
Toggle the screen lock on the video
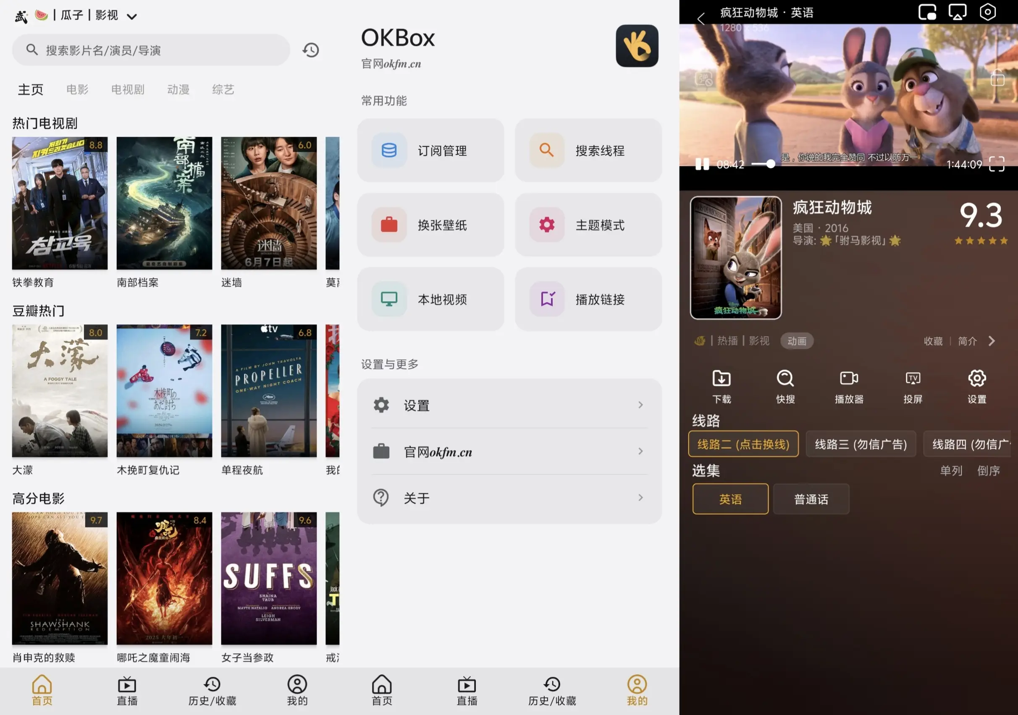coord(997,78)
